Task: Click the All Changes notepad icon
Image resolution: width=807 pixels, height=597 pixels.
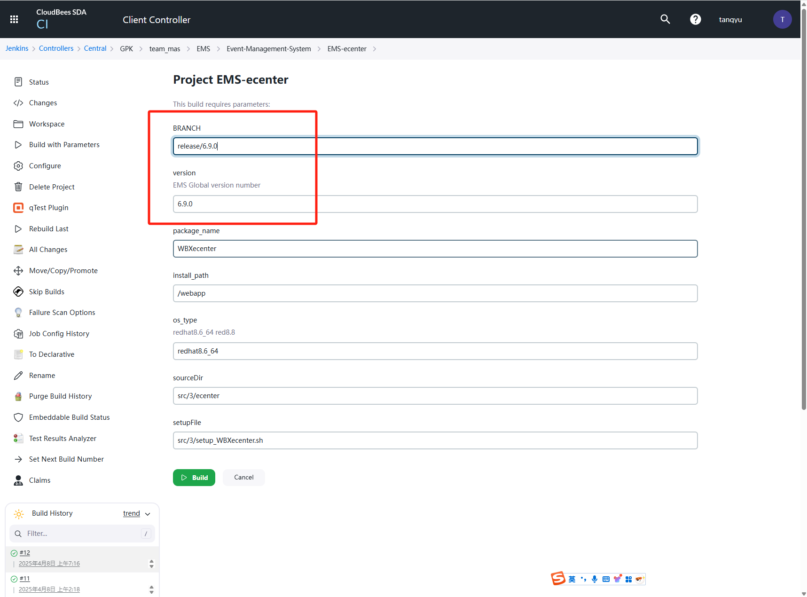Action: point(18,250)
